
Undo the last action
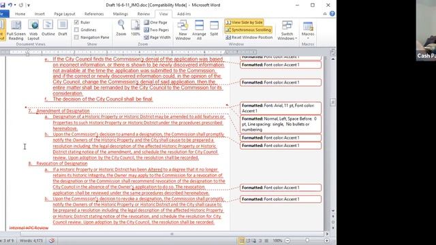[x=10, y=5]
